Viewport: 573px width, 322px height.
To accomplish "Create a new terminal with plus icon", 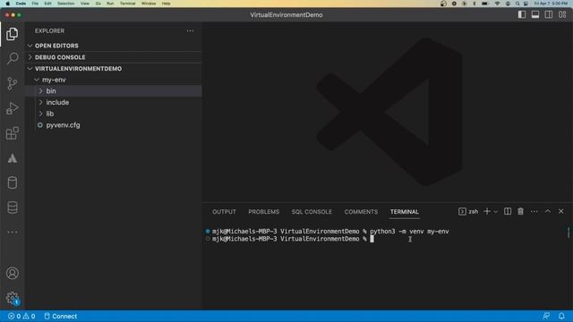I will [487, 211].
